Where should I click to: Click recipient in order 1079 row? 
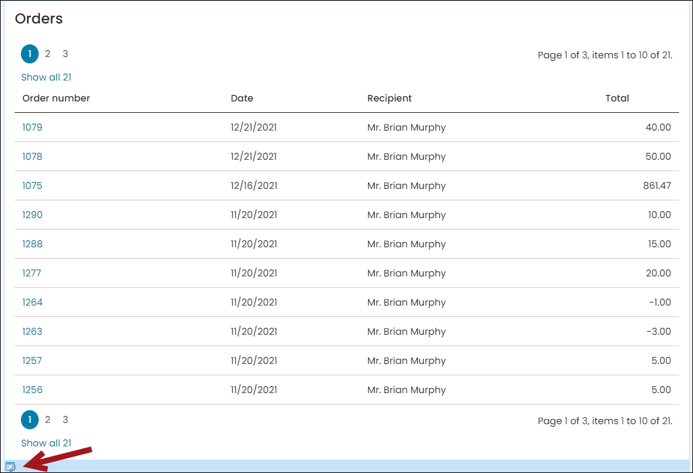(x=406, y=127)
